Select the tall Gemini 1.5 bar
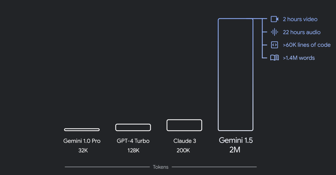The image size is (336, 175). pos(235,75)
